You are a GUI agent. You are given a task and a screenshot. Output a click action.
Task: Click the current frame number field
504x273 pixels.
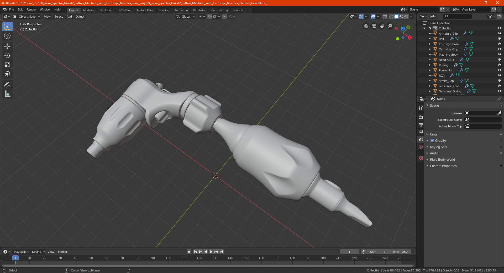pyautogui.click(x=350, y=252)
